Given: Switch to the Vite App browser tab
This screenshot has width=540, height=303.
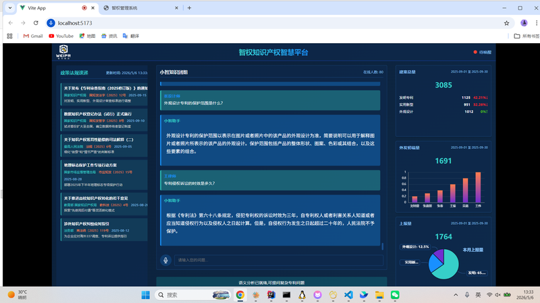Looking at the screenshot, I should 57,8.
